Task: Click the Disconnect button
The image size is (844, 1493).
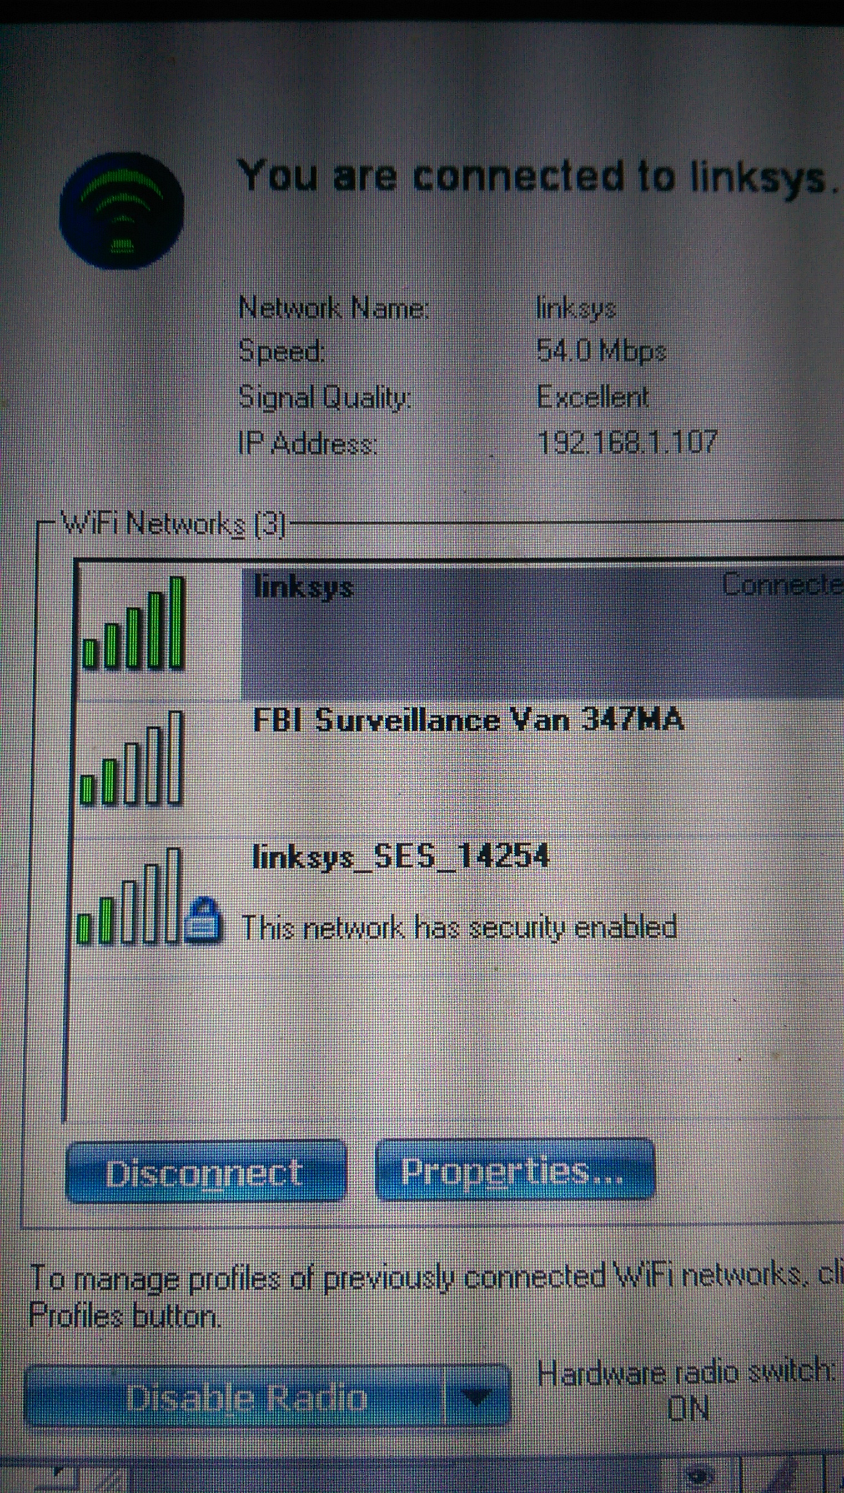Action: point(206,1171)
